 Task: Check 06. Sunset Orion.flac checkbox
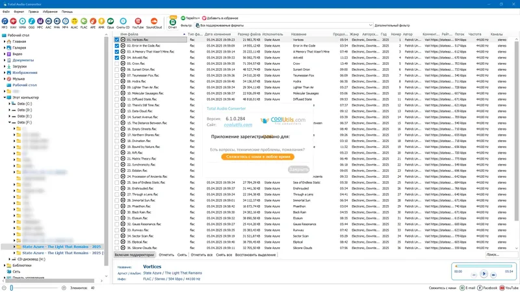117,69
